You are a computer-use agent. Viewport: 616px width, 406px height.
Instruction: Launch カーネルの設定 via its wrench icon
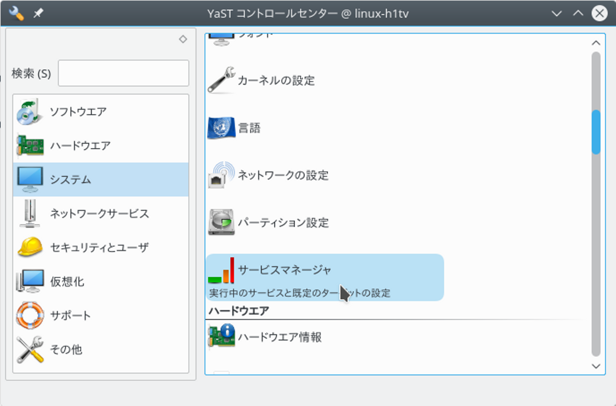tap(221, 80)
